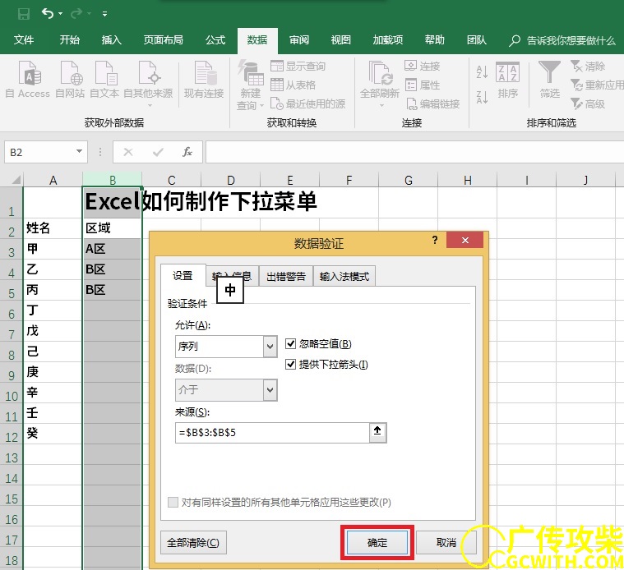Import data From Text (自文本)

point(104,80)
